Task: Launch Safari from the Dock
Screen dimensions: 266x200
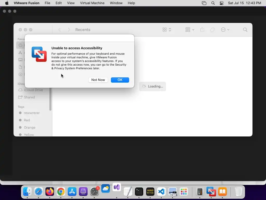Action: point(38,192)
